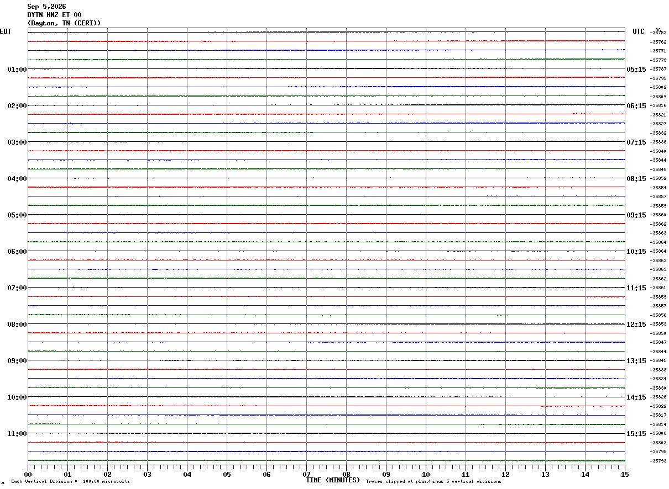Select the 12:15 UTC time label
This screenshot has width=669, height=489.
(x=636, y=325)
